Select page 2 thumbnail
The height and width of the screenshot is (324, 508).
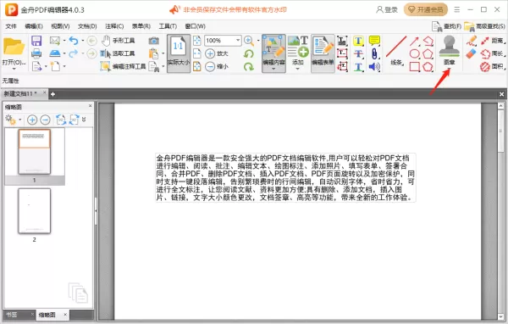tap(35, 211)
